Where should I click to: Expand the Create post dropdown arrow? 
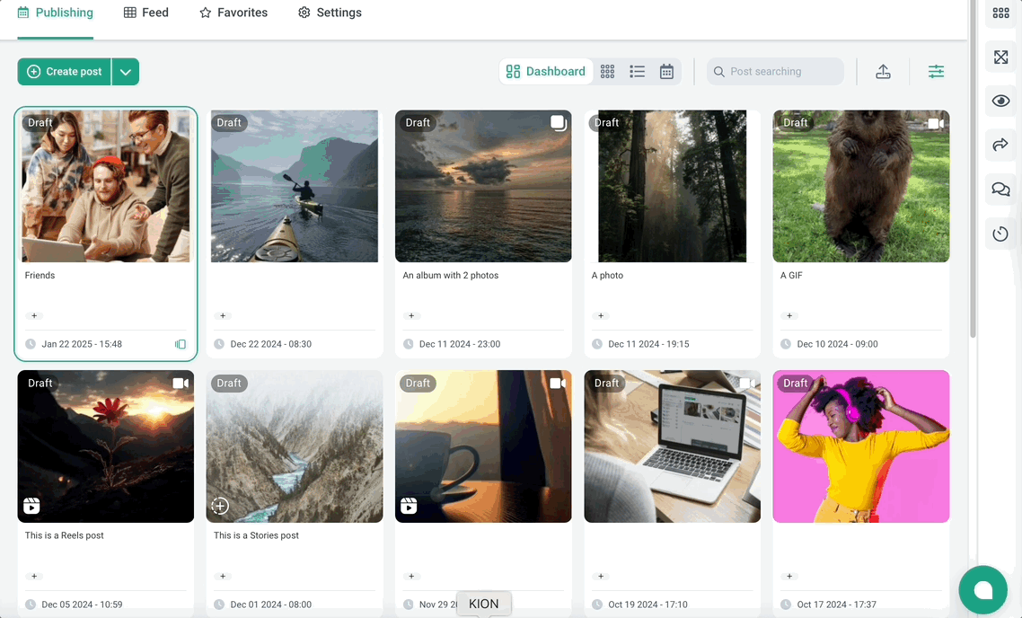[126, 72]
